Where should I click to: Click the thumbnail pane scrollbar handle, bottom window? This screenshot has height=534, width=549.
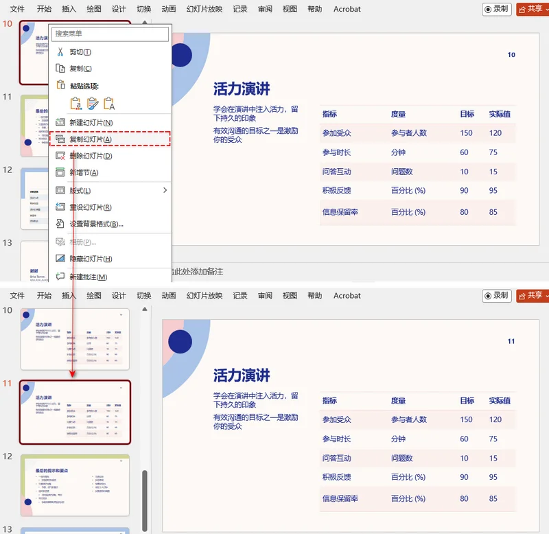tap(145, 501)
